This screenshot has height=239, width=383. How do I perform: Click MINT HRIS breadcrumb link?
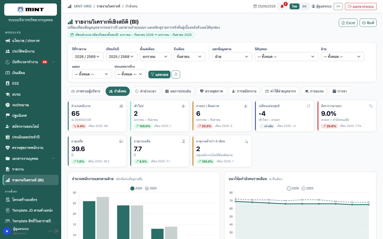83,6
